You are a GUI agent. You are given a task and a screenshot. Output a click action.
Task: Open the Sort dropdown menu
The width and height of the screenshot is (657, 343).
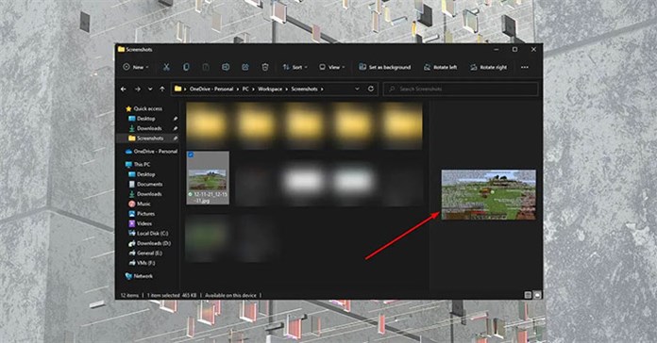(x=295, y=67)
